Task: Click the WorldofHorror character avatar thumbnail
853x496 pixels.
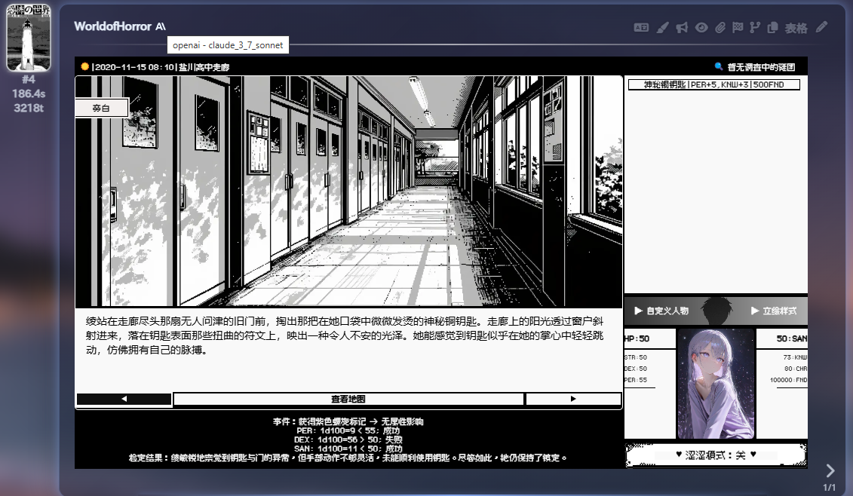Action: click(x=29, y=37)
